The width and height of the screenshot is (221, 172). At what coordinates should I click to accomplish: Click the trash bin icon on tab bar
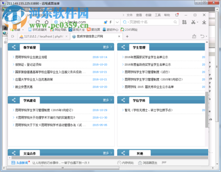click(x=194, y=36)
